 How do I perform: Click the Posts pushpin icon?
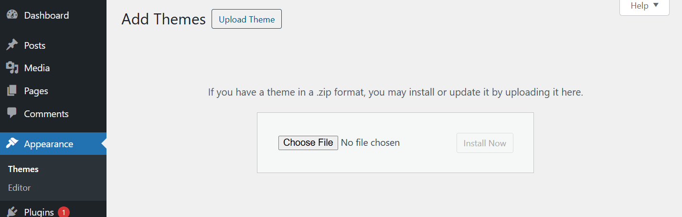12,45
